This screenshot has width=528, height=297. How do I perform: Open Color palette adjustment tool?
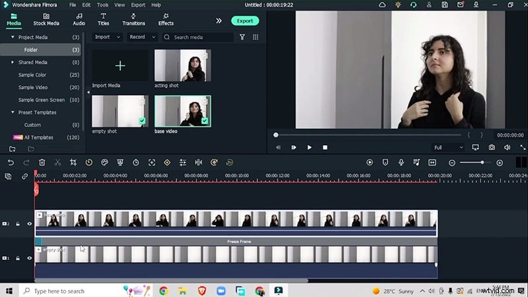[x=104, y=162]
